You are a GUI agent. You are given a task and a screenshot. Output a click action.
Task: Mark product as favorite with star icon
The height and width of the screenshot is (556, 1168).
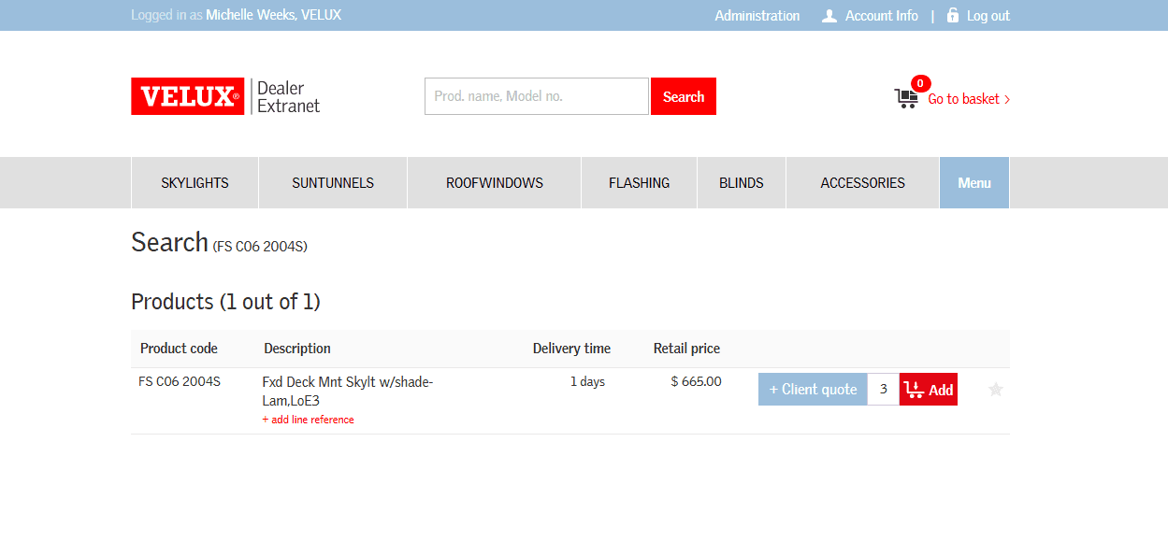pyautogui.click(x=996, y=390)
